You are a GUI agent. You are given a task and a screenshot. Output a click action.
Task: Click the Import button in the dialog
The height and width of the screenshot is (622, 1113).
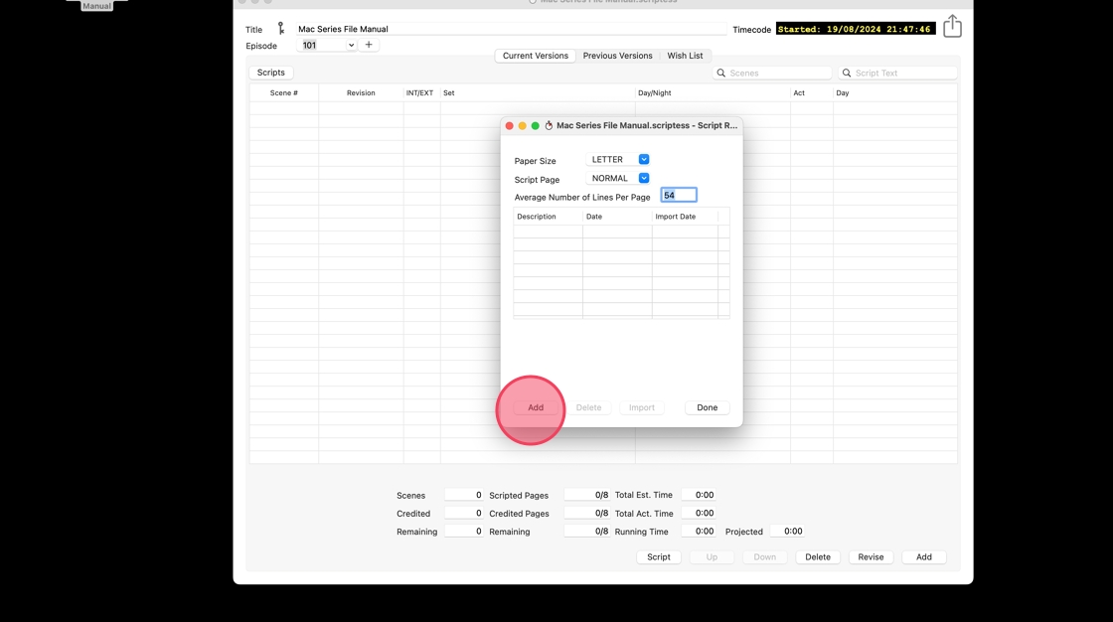642,407
